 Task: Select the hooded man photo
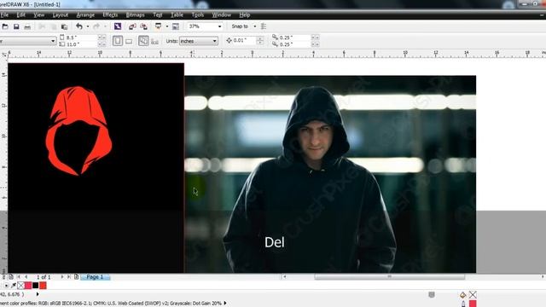(x=330, y=174)
